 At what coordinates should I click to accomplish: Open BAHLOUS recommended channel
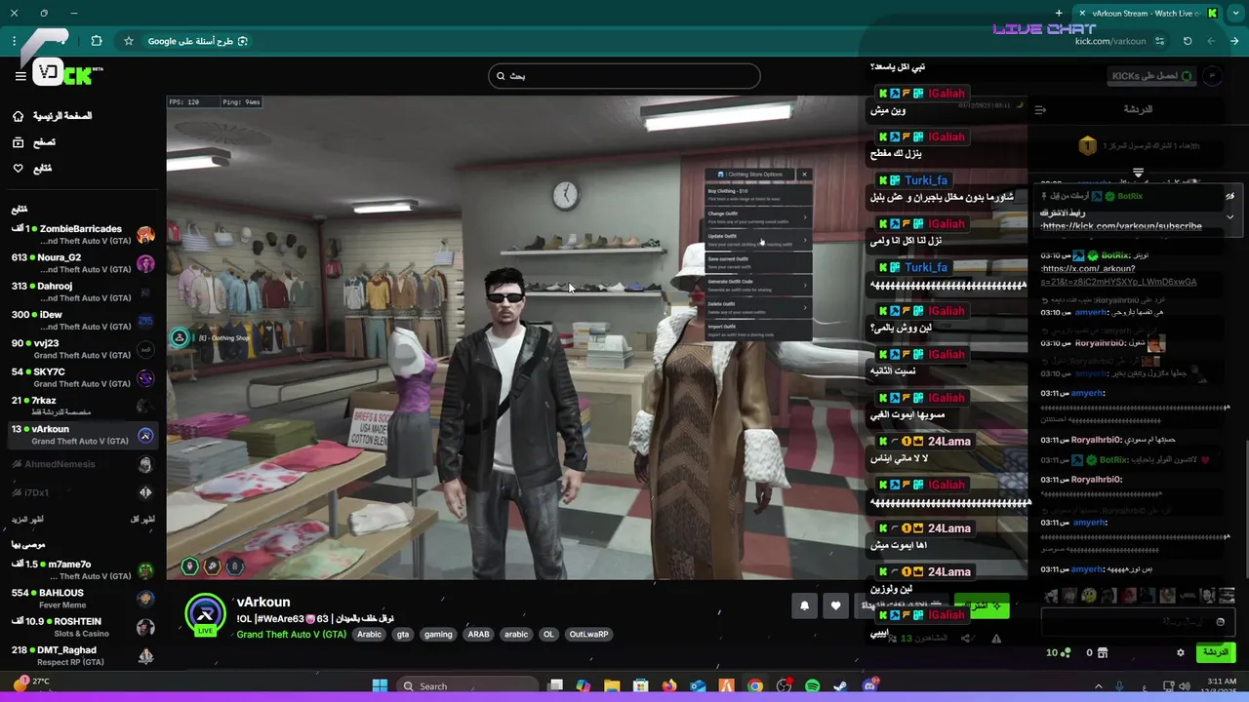click(x=83, y=599)
